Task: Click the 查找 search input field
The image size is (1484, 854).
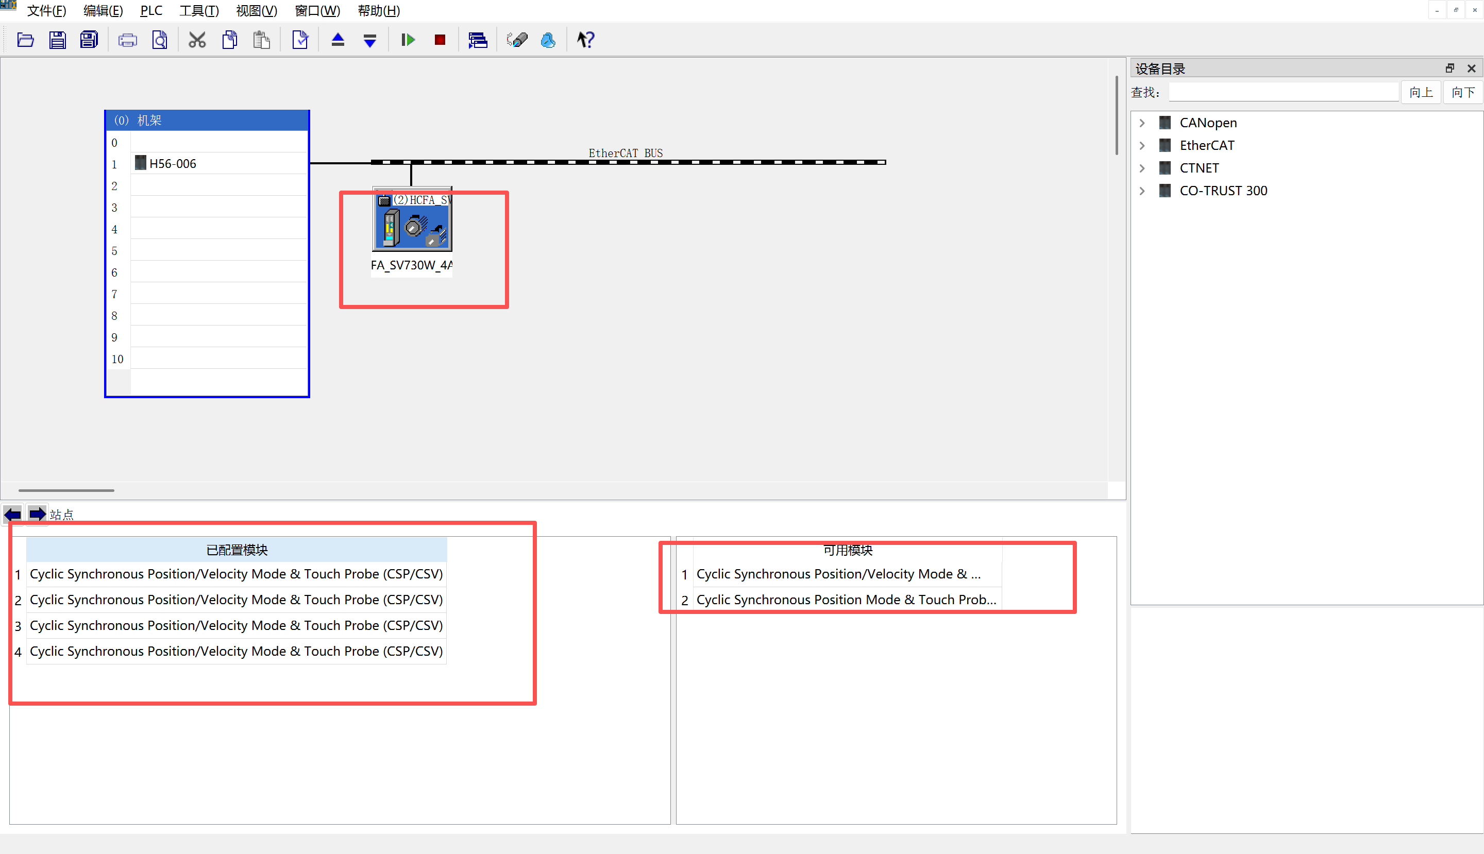Action: tap(1284, 92)
